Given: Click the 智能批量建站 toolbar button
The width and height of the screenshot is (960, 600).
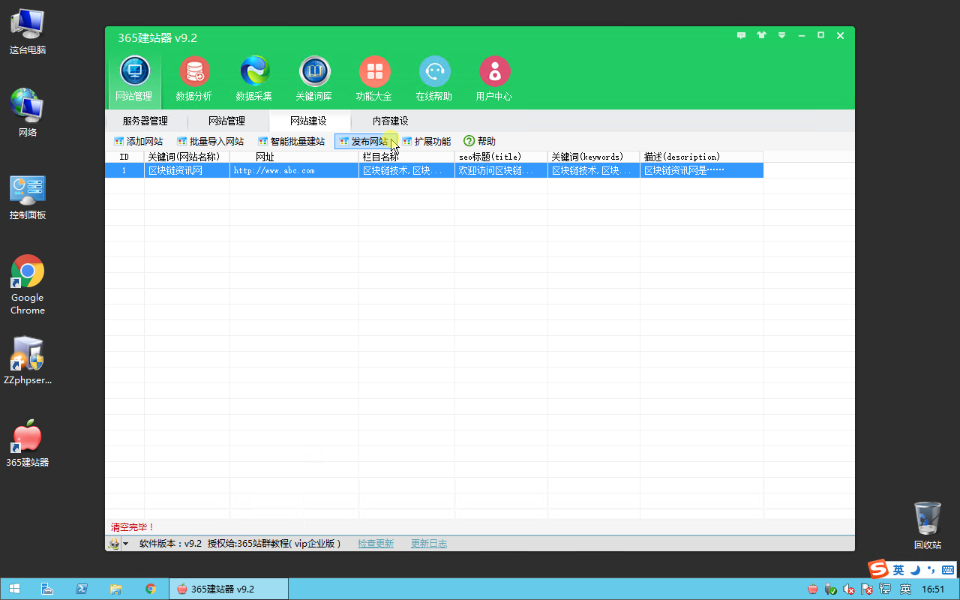Looking at the screenshot, I should coord(291,141).
